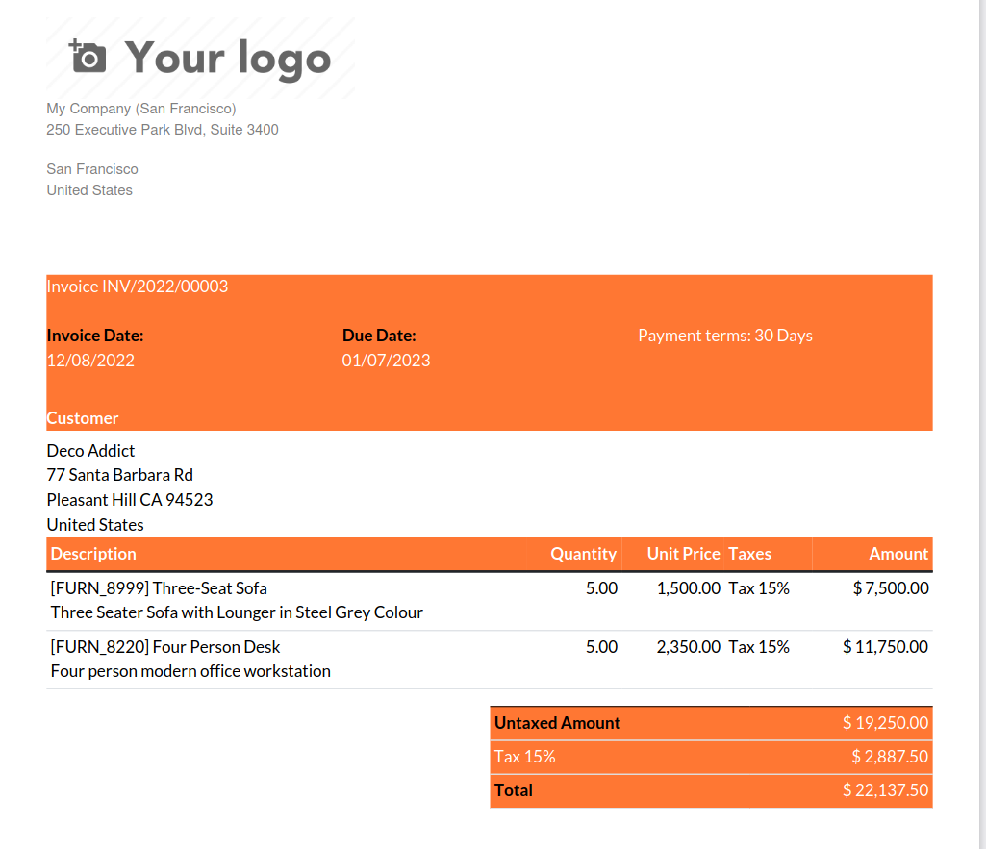Click the Unit Price column header

[683, 554]
